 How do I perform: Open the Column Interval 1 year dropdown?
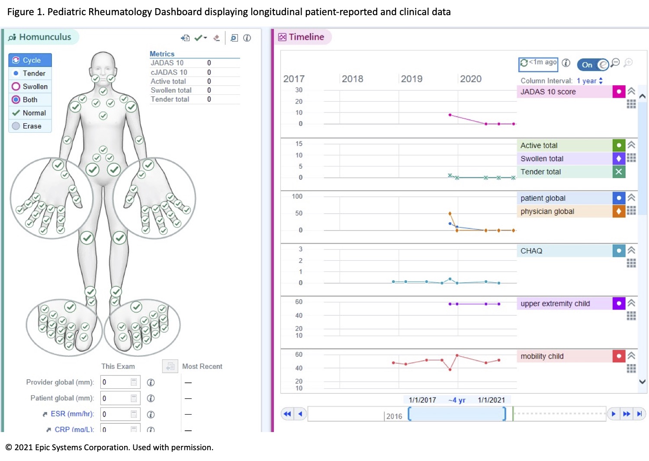pos(590,81)
